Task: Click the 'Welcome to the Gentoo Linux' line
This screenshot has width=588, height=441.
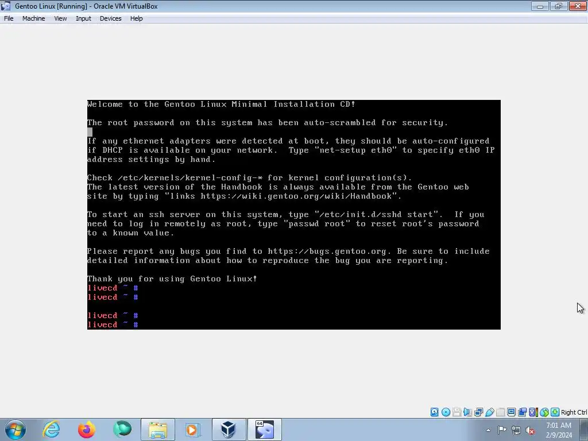Action: click(221, 105)
